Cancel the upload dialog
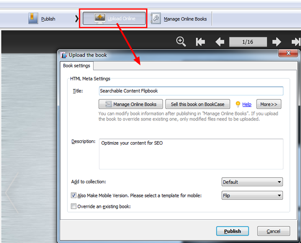Viewport: 301px width, 243px height. tap(273, 231)
